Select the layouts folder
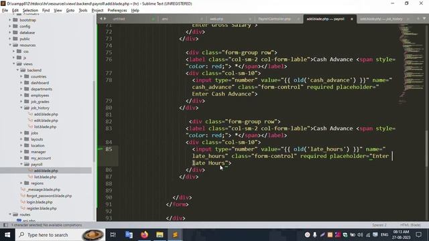 [37, 139]
